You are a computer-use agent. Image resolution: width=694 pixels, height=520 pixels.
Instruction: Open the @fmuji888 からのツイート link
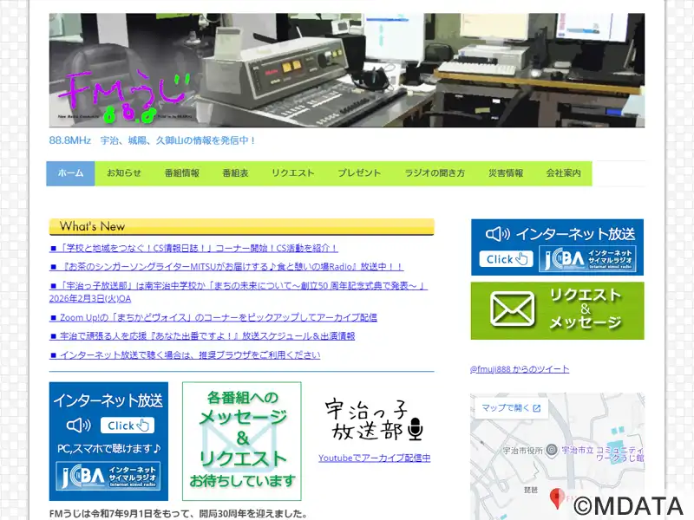[520, 369]
